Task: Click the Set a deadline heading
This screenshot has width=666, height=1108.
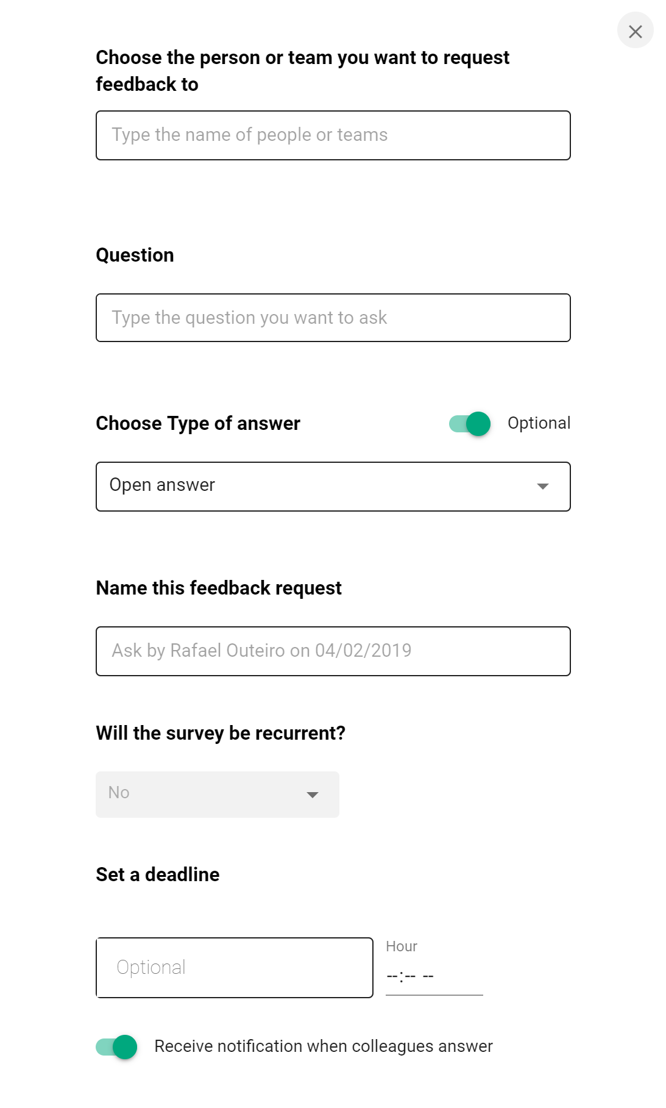Action: pyautogui.click(x=158, y=874)
